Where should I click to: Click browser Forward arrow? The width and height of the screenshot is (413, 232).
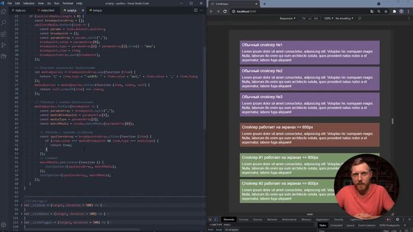tap(218, 12)
